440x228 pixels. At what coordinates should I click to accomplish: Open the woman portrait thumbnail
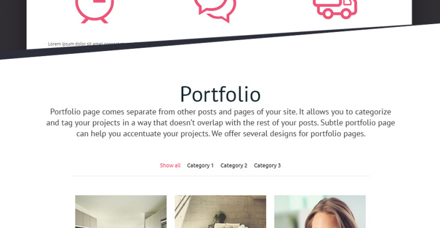click(320, 212)
